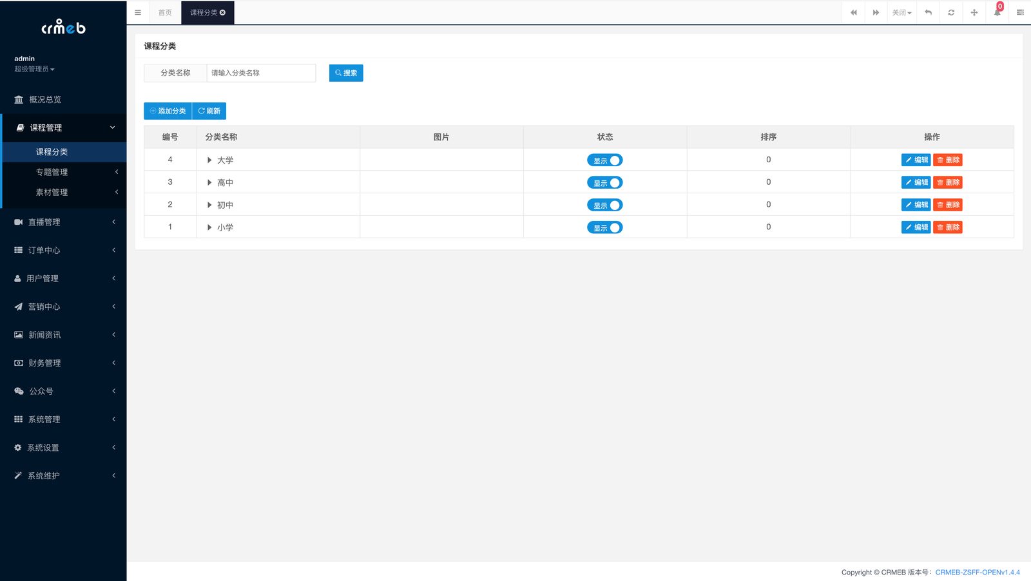Viewport: 1031px width, 581px height.
Task: Close the 课程分类 tab with x icon
Action: tap(222, 12)
